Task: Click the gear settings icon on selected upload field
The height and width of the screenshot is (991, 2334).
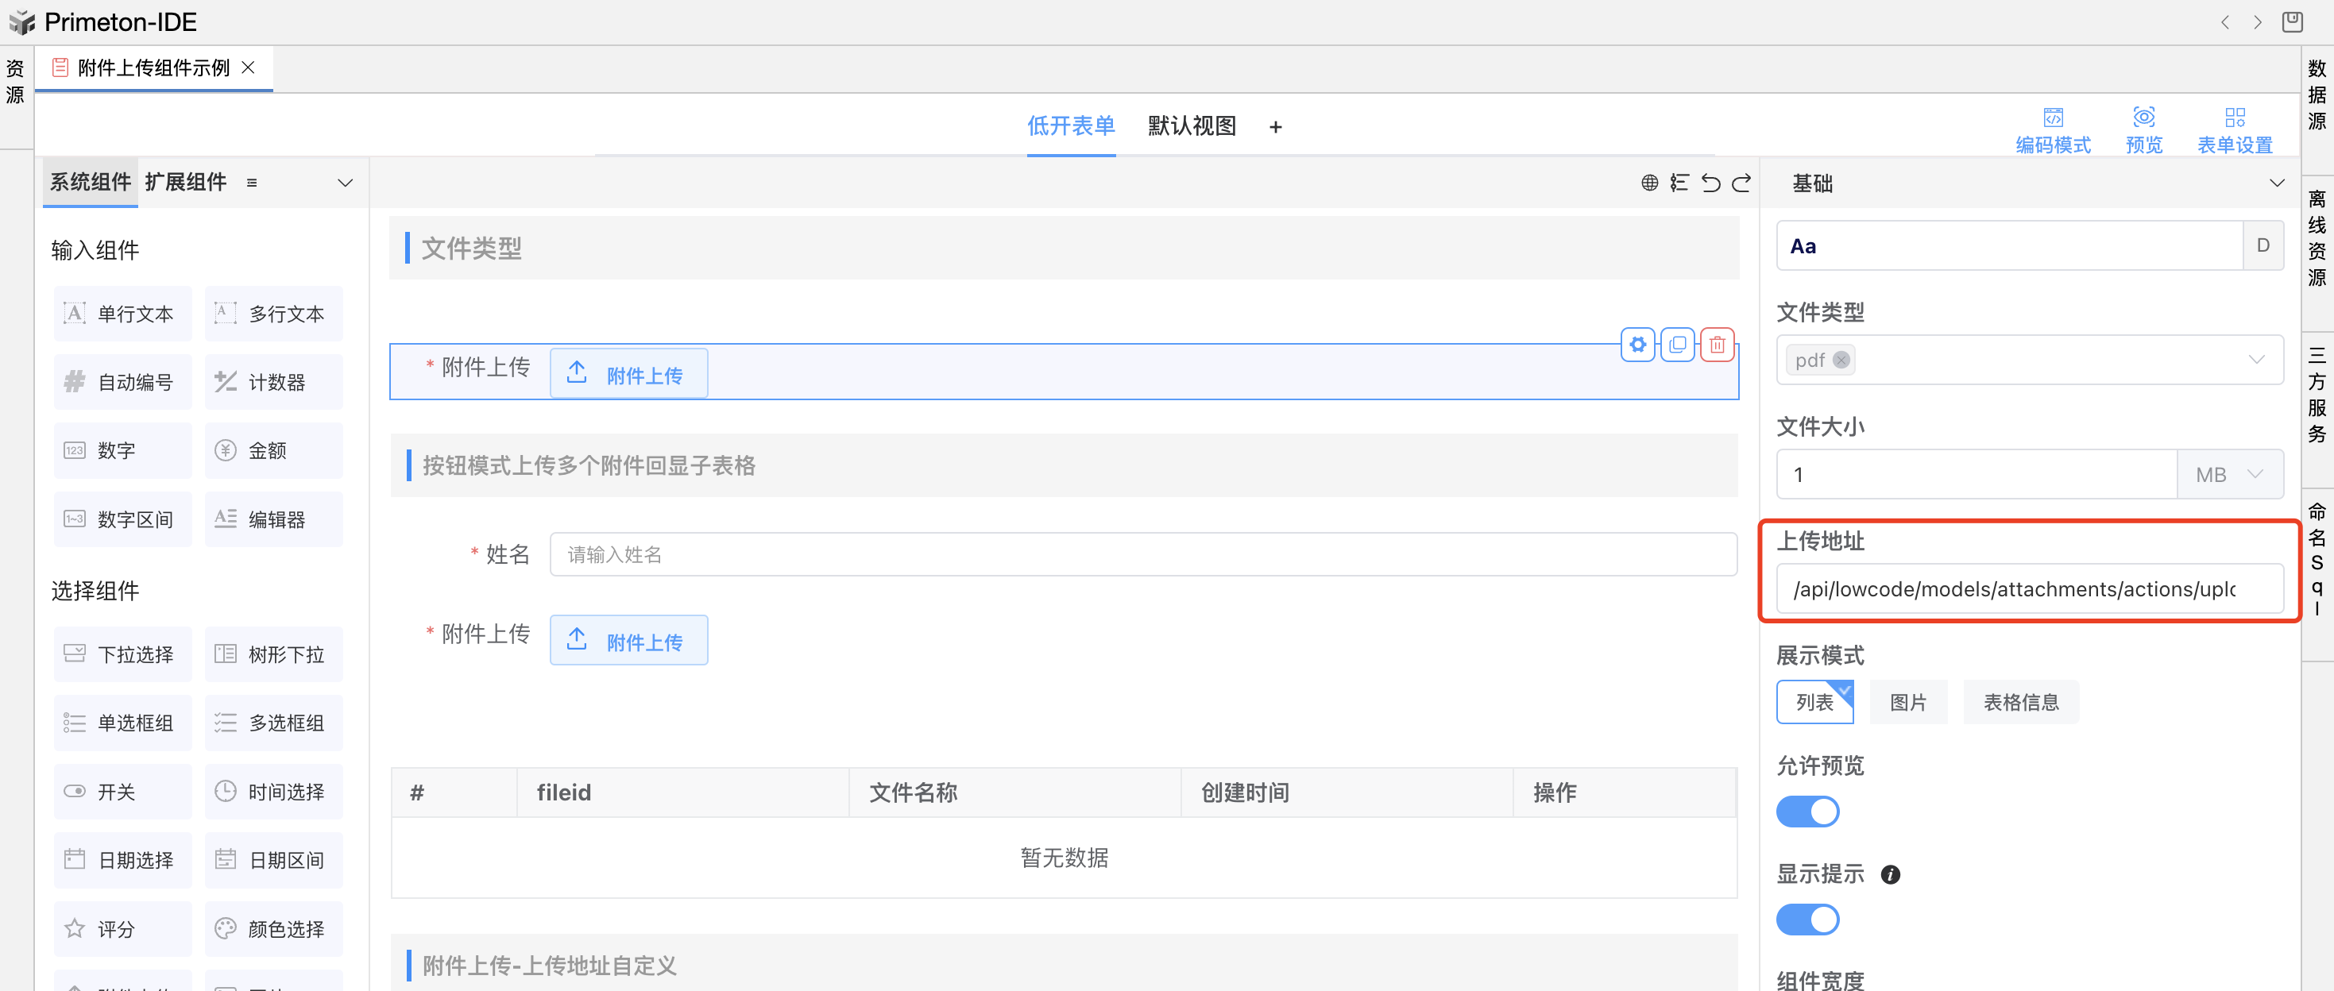Action: 1637,344
